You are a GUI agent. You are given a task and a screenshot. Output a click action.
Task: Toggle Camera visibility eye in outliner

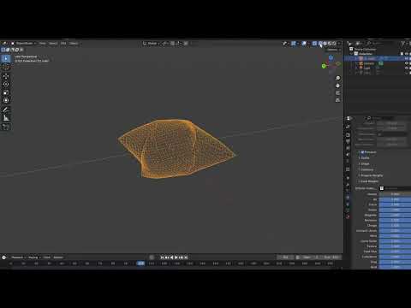(407, 63)
